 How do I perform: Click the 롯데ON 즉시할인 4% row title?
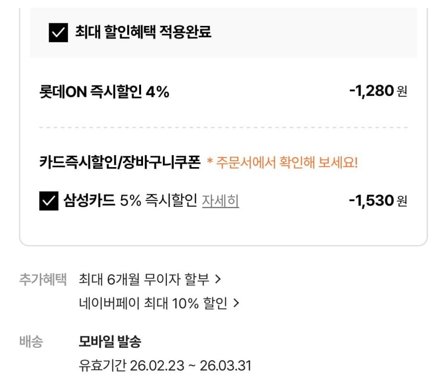click(104, 92)
